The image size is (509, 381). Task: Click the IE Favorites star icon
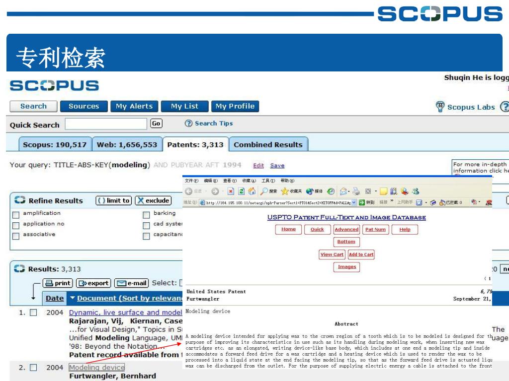tap(285, 191)
